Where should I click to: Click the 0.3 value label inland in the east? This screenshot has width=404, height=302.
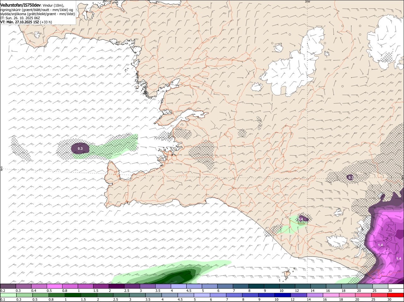pos(351,178)
